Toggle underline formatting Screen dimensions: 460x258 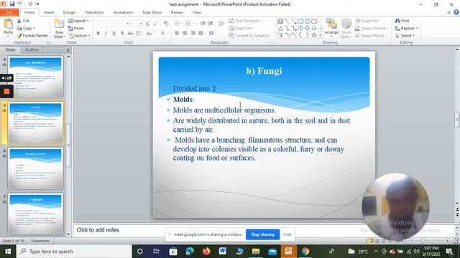[114, 33]
